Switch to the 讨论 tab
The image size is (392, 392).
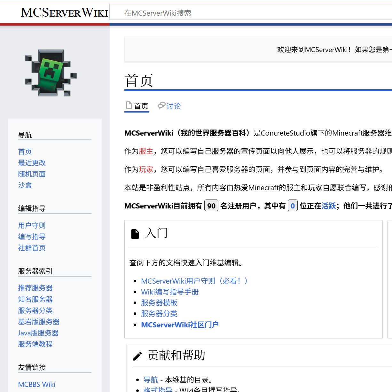[173, 106]
